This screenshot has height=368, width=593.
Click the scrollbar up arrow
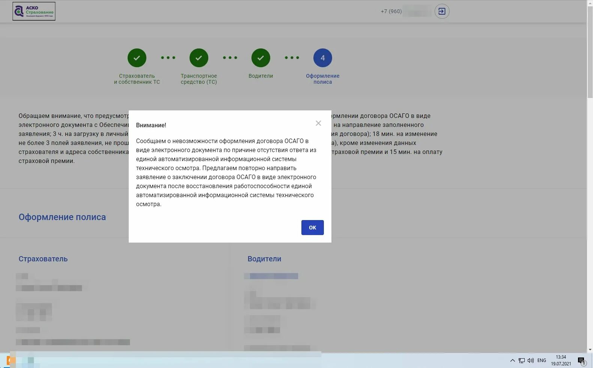click(x=590, y=3)
